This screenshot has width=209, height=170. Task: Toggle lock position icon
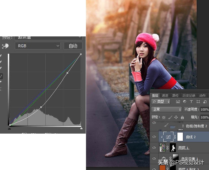[176, 117]
